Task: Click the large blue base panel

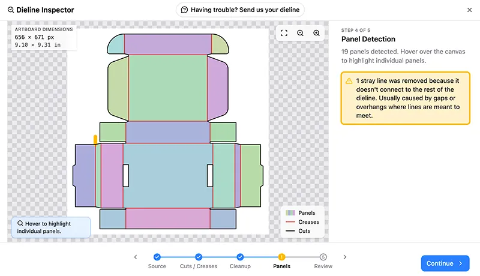Action: tap(168, 176)
